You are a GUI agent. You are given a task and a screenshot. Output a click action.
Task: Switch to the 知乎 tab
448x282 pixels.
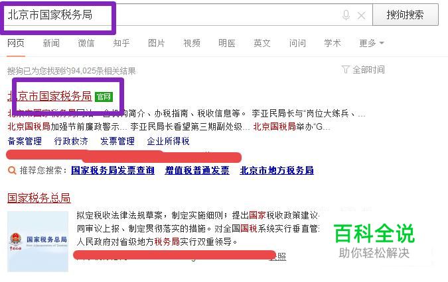tap(121, 43)
